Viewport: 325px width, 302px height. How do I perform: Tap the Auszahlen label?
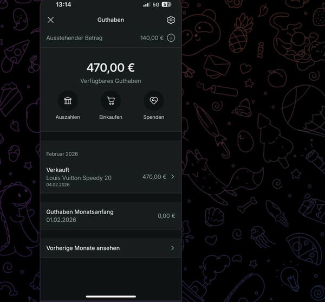pyautogui.click(x=68, y=117)
